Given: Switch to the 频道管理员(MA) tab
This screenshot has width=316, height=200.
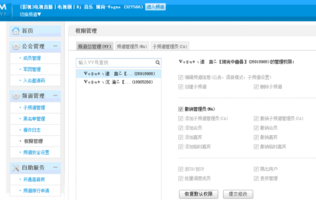Looking at the screenshot, I should pos(132,46).
